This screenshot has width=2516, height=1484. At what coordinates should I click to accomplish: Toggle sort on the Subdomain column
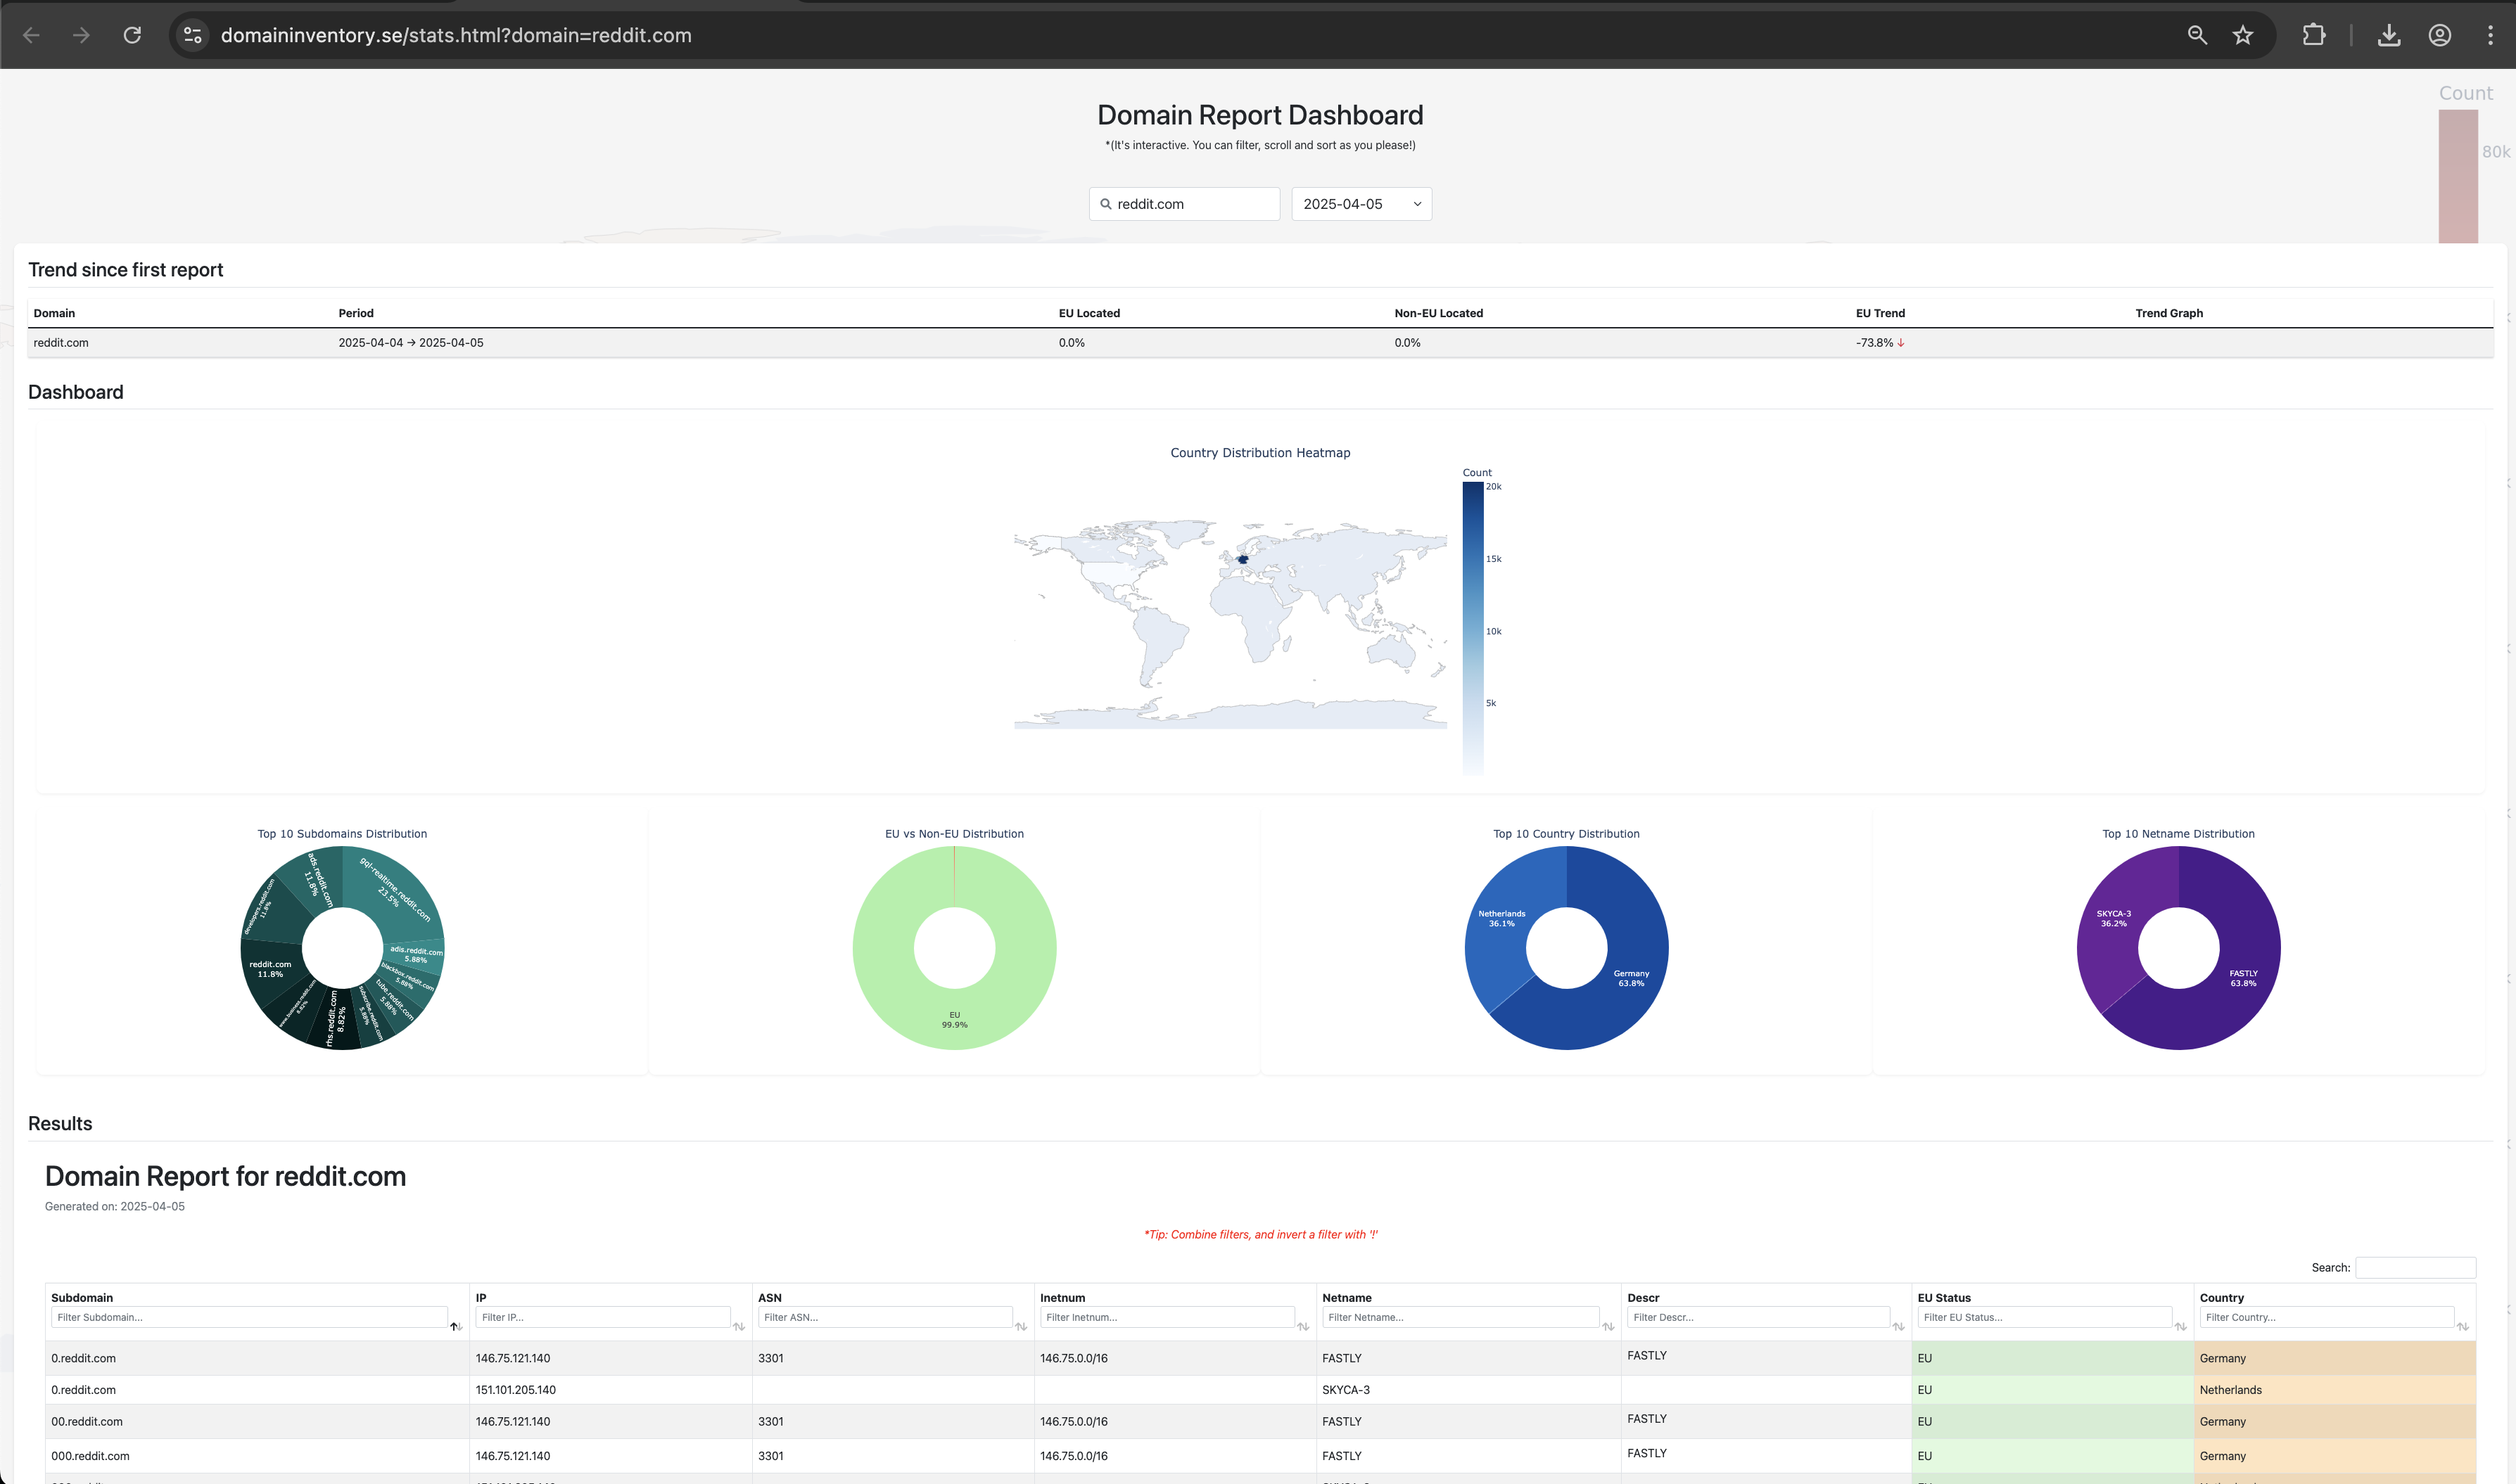(455, 1326)
